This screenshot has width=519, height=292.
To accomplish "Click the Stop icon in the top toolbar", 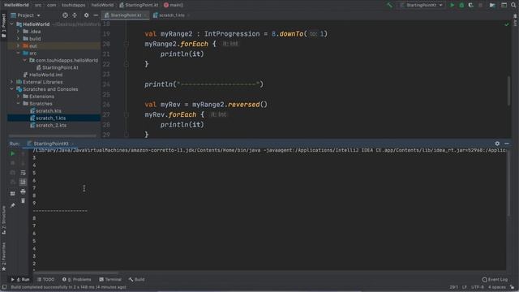I will 480,5.
